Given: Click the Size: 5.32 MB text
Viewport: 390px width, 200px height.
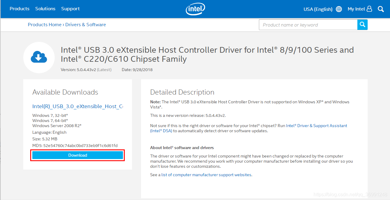Looking at the screenshot, I should [45, 139].
